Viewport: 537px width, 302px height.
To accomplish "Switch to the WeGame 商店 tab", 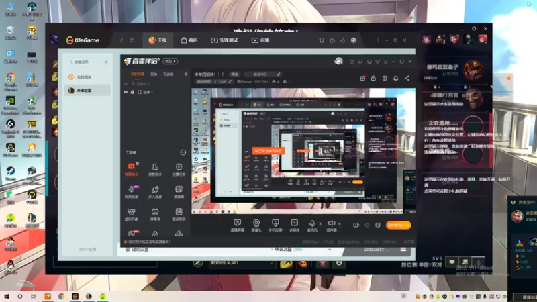I will (189, 40).
